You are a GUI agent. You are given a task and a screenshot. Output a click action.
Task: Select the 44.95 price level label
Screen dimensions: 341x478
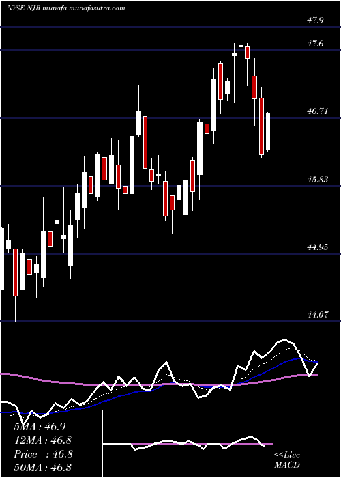click(x=318, y=247)
